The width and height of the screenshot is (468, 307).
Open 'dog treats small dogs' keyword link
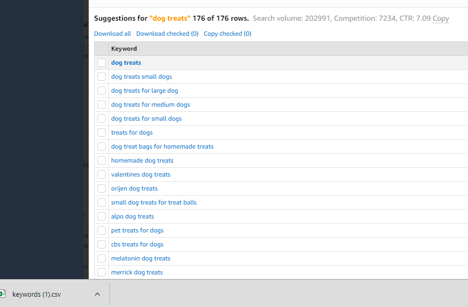pos(141,77)
